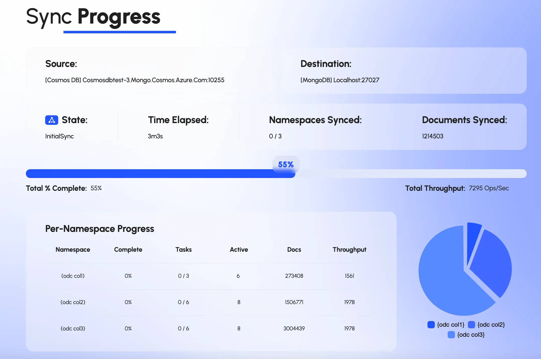Viewport: 541px width, 359px height.
Task: Click the Active column header
Action: [239, 249]
